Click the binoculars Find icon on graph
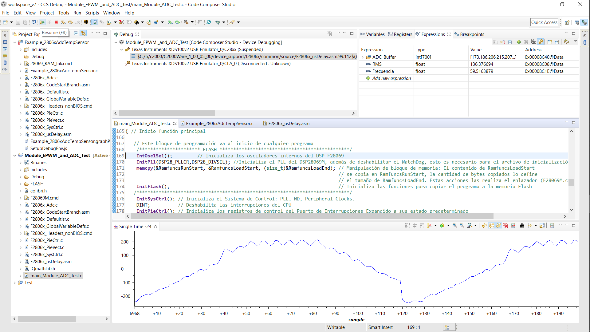The height and width of the screenshot is (332, 590). [522, 226]
